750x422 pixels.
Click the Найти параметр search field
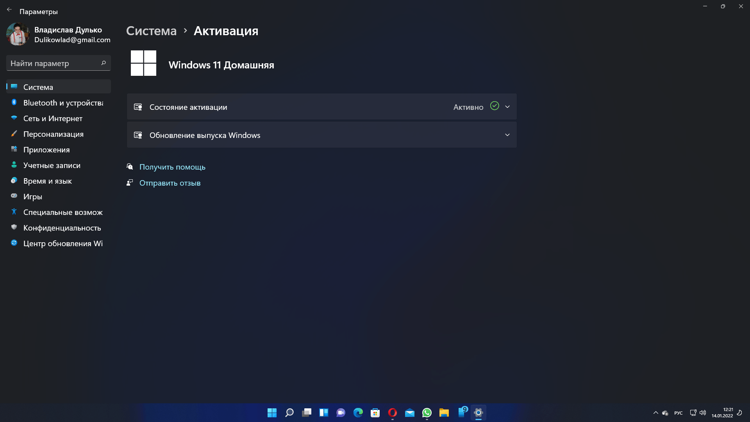pyautogui.click(x=59, y=63)
